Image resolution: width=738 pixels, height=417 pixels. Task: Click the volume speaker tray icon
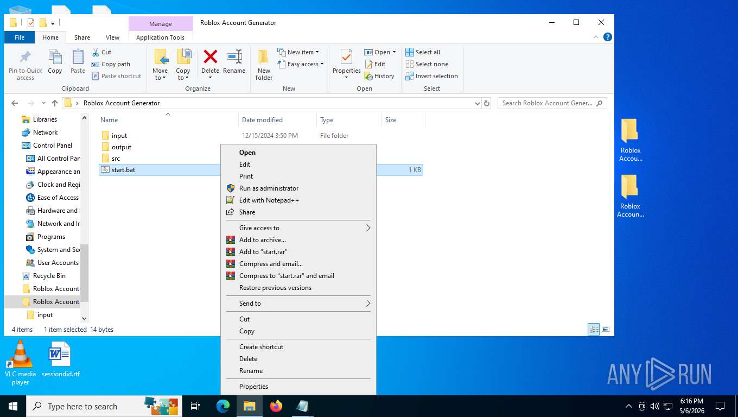pos(654,406)
